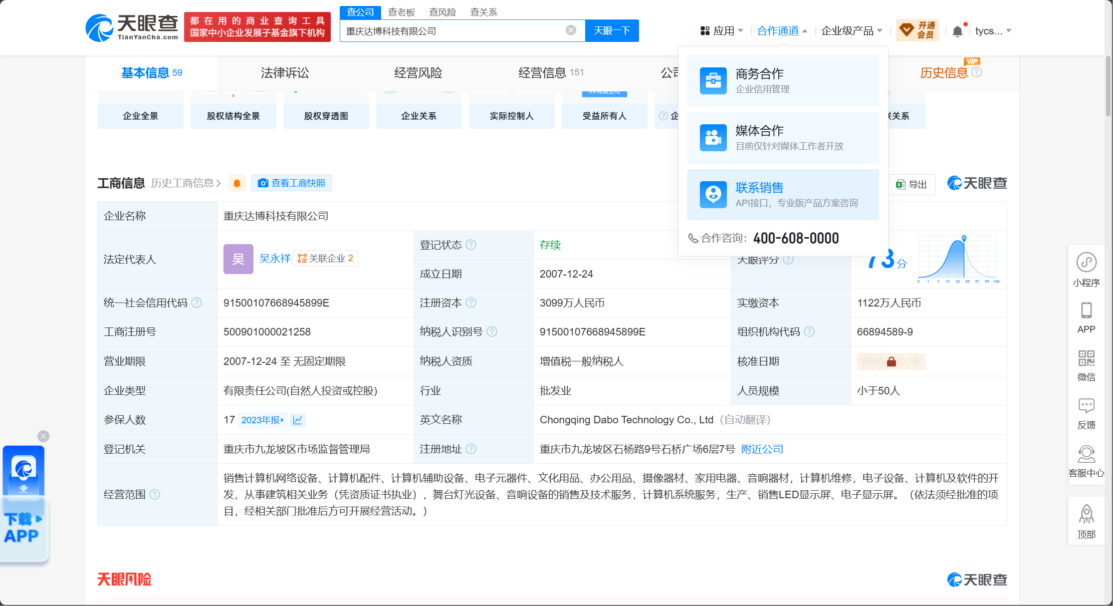
Task: Click the locked 核准日期 lock icon
Action: coord(891,361)
